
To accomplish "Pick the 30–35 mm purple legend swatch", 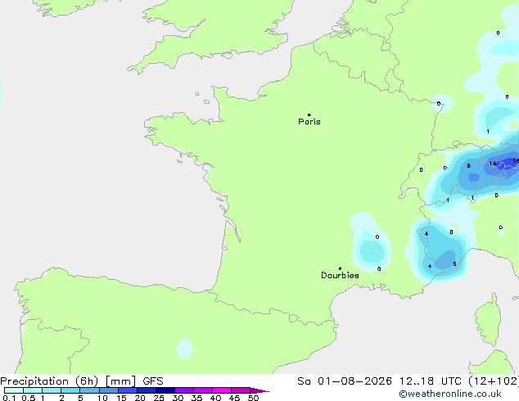I will point(184,390).
